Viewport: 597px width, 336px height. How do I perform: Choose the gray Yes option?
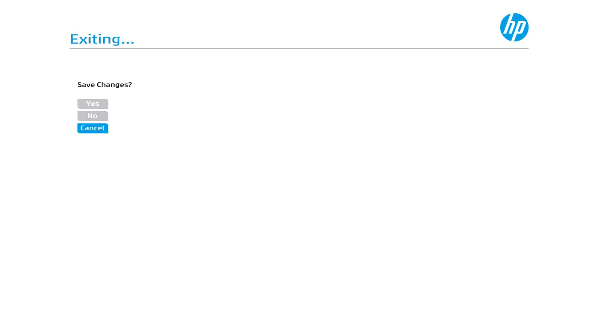click(x=93, y=104)
